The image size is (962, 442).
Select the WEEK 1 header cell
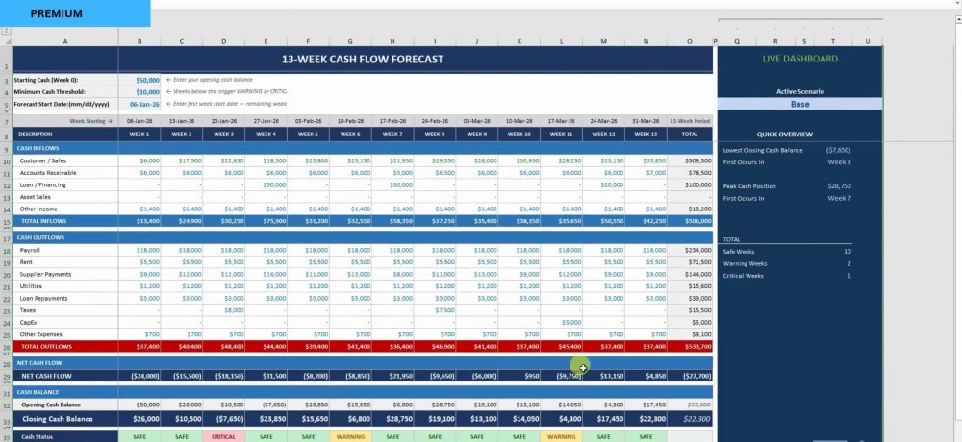(x=139, y=135)
